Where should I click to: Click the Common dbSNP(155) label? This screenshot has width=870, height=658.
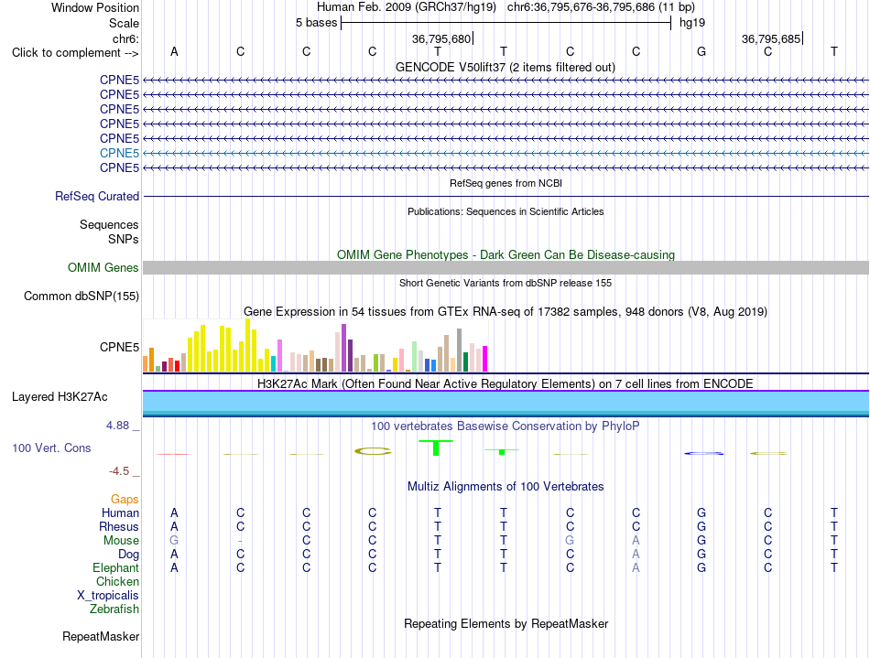[82, 296]
